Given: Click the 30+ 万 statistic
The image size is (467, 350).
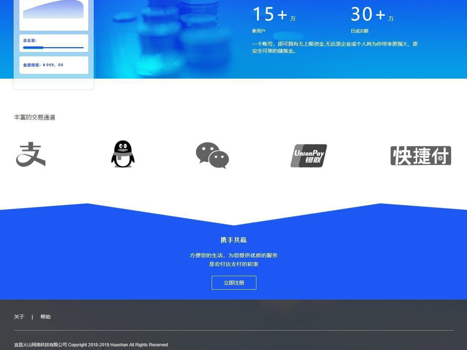Looking at the screenshot, I should click(x=372, y=14).
